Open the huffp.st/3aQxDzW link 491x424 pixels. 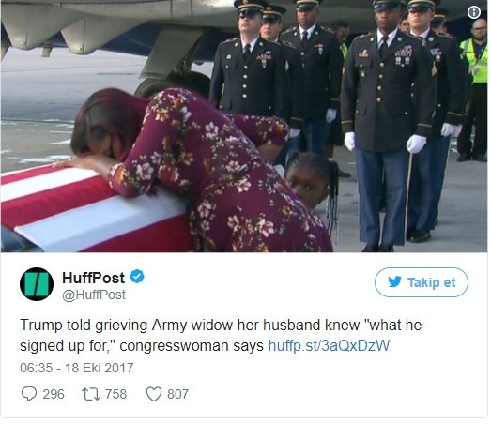pos(329,346)
